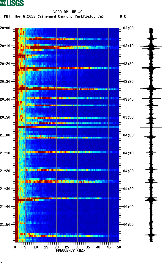Screen dimensions: 164x266
Task: Click the full-width spectrogram band just before 21:00
Action: click(x=67, y=127)
